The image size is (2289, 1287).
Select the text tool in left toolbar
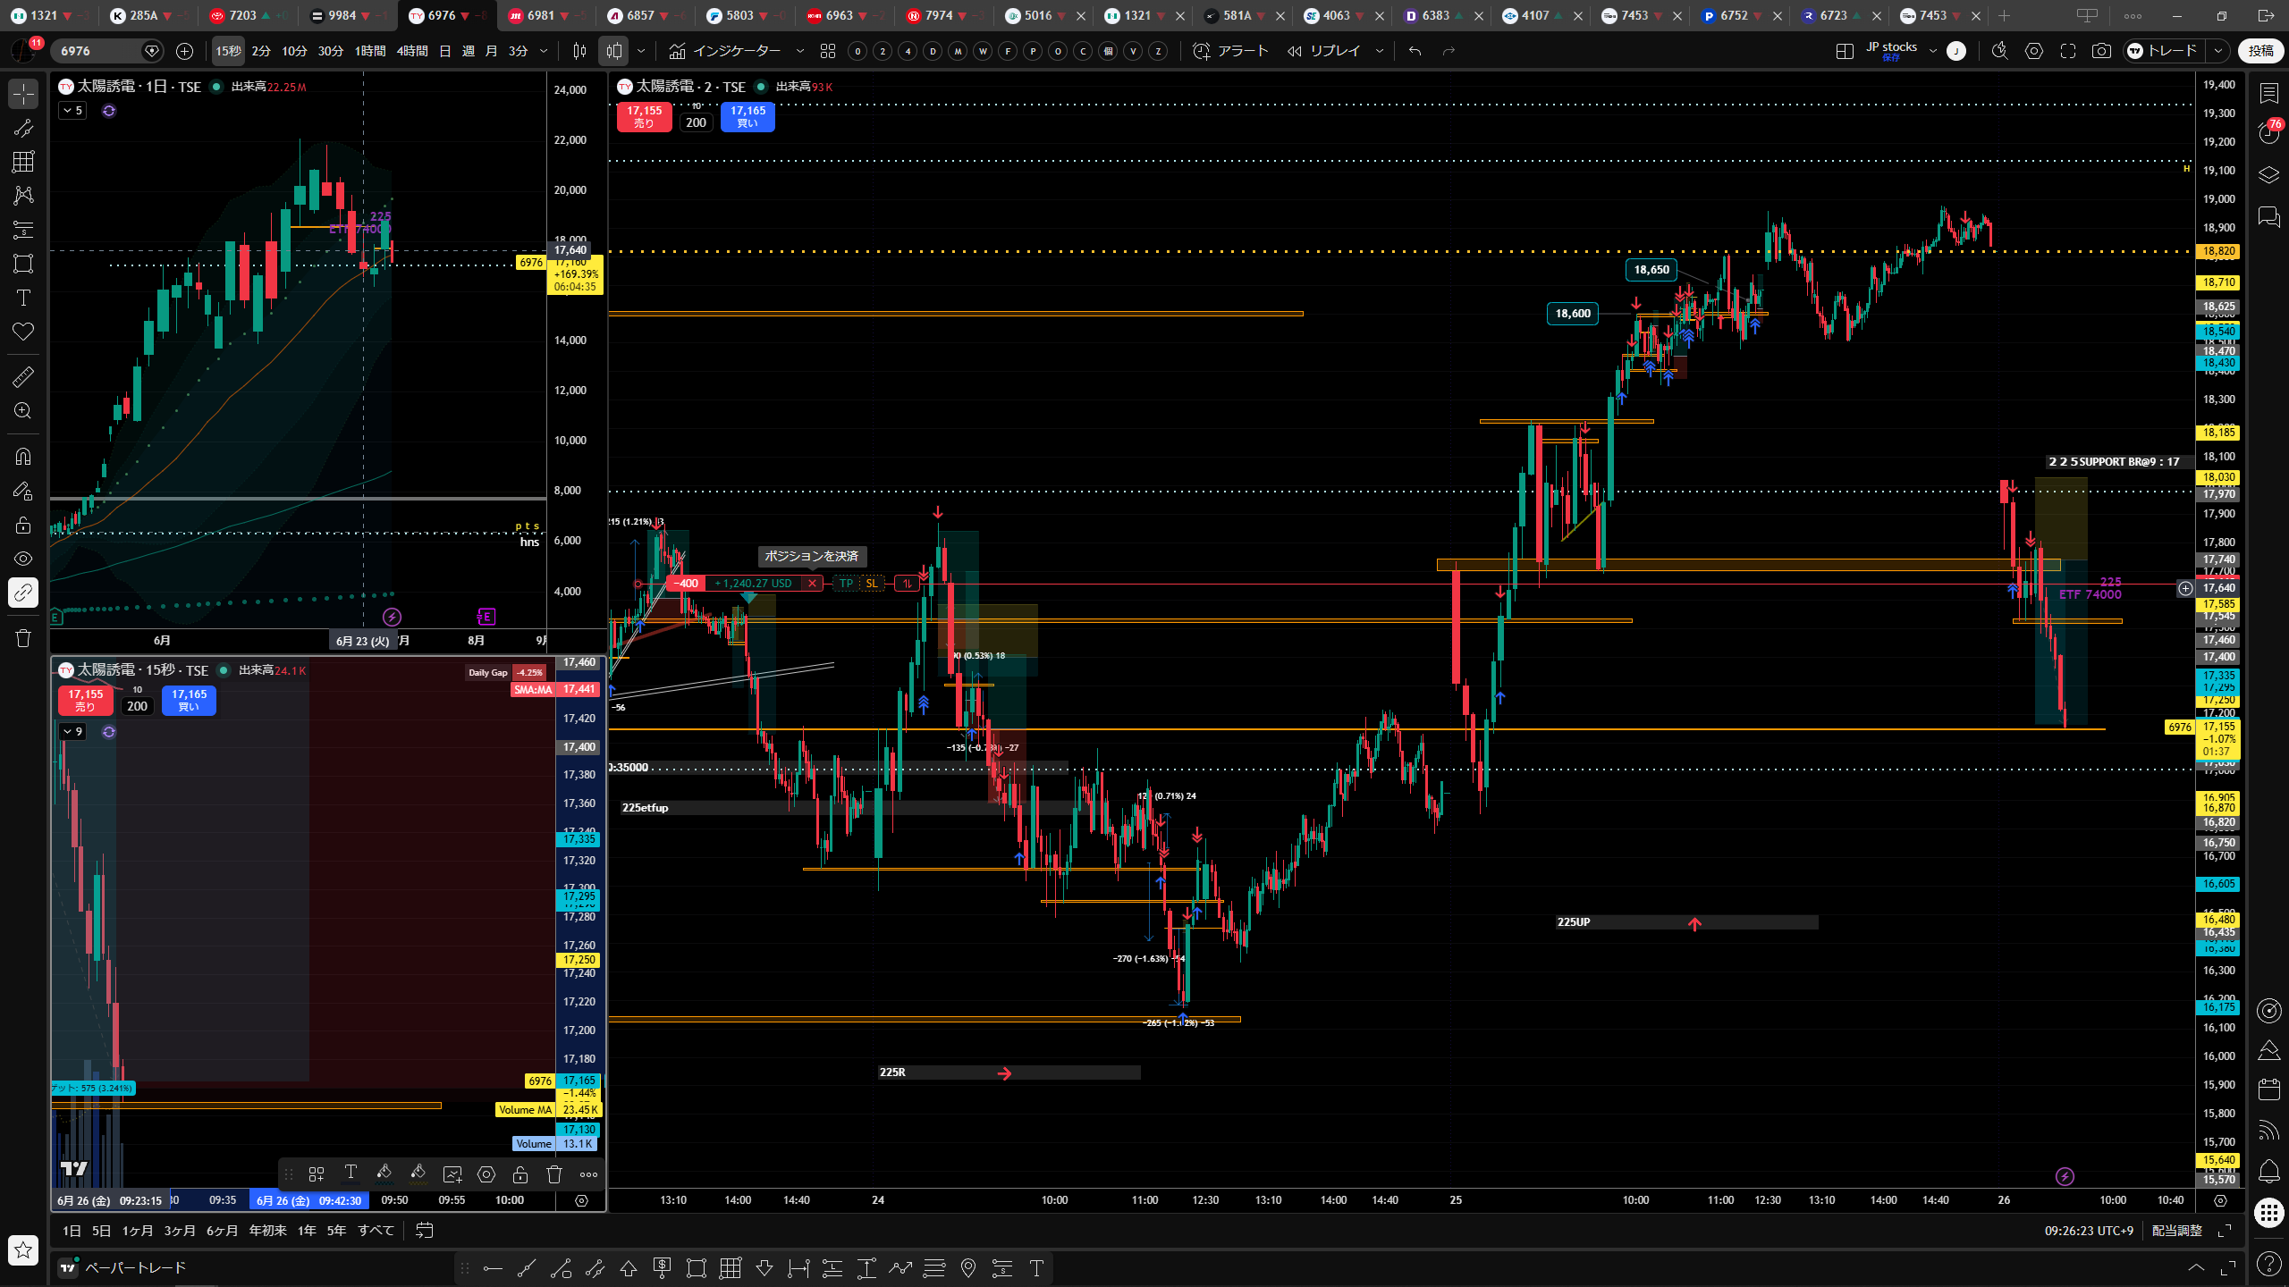[23, 298]
